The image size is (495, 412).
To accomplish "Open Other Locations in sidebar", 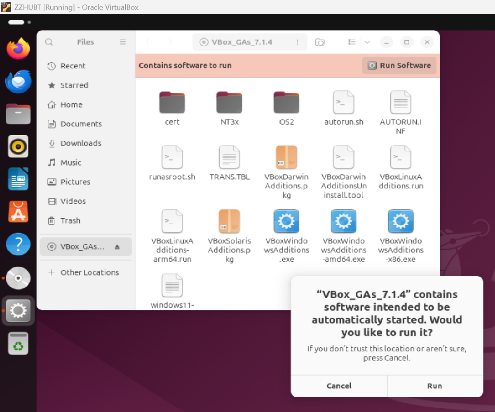I will point(86,272).
